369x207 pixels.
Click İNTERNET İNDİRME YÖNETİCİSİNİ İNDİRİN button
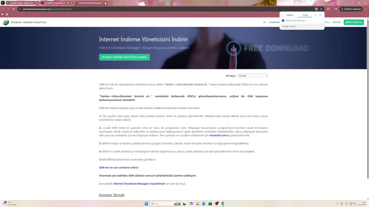[x=125, y=57]
